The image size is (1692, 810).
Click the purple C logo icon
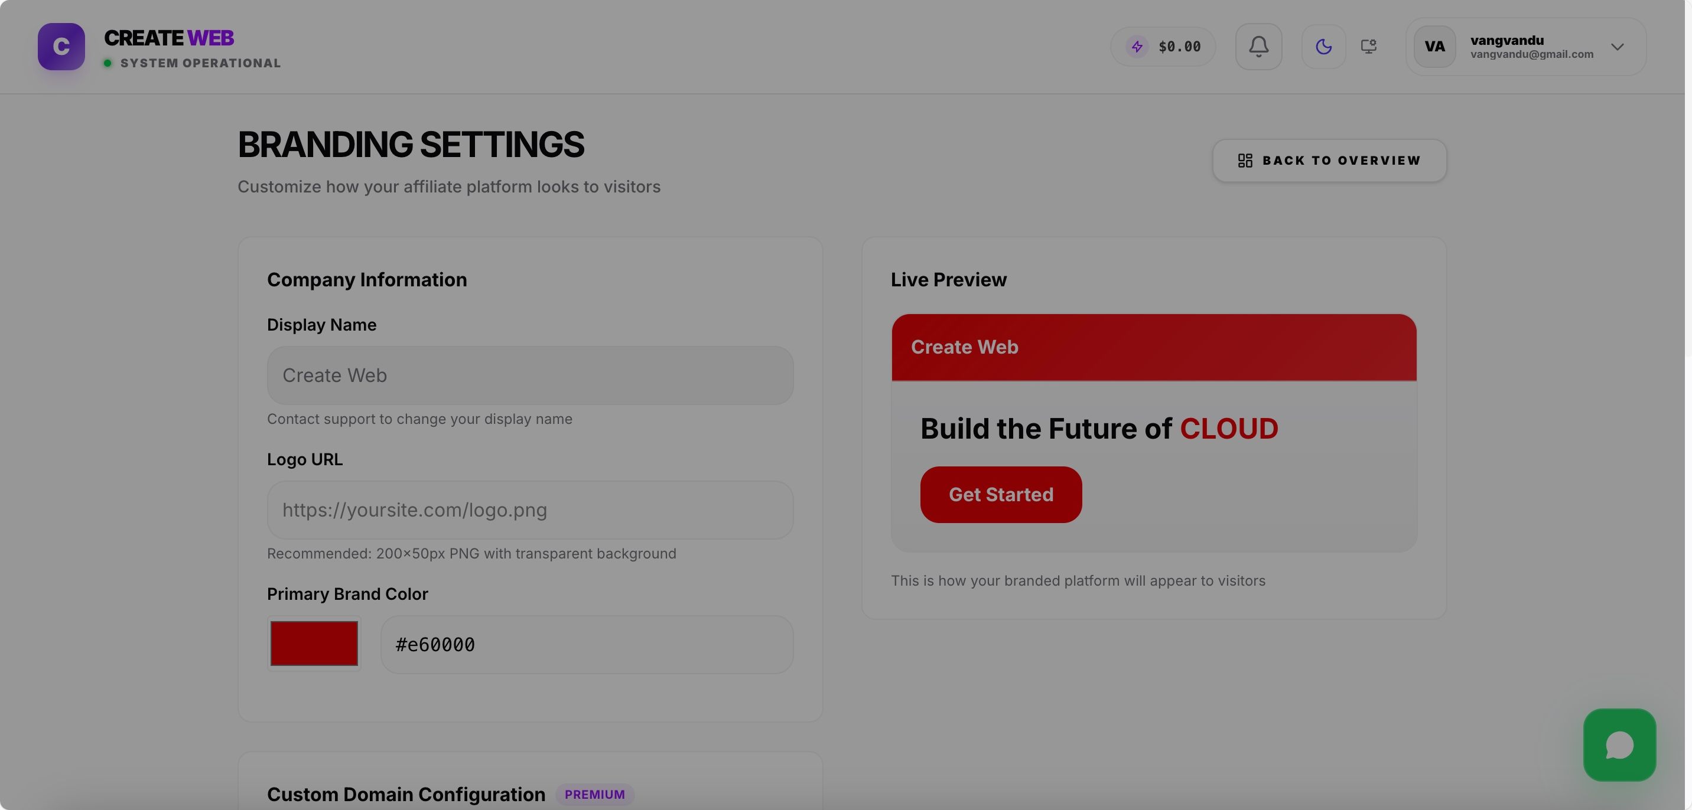[61, 47]
